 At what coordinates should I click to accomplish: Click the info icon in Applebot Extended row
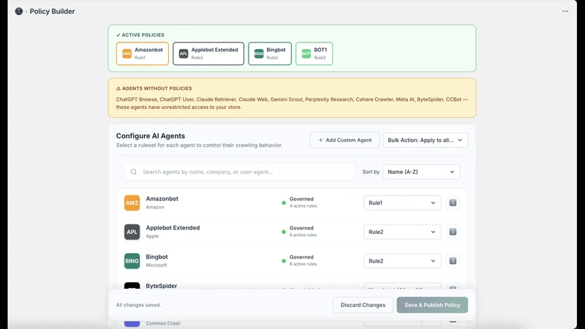click(453, 232)
